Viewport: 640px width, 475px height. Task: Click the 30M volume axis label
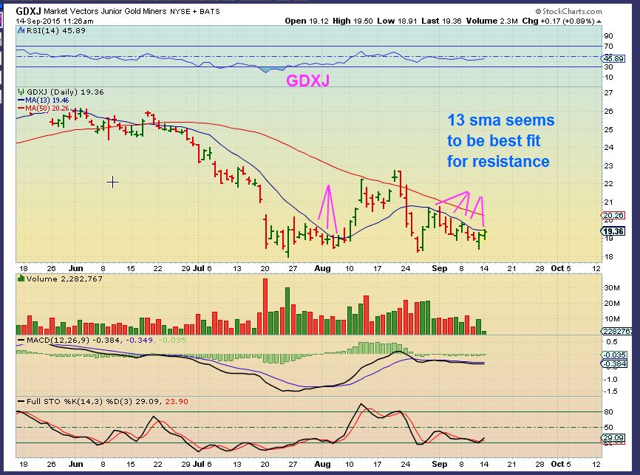coord(612,287)
